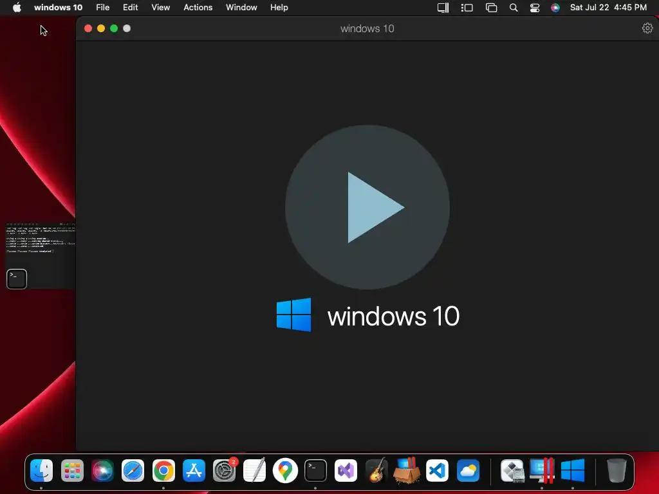Click the gray fourth titlebar button
Screen dimensions: 659x494
click(127, 28)
